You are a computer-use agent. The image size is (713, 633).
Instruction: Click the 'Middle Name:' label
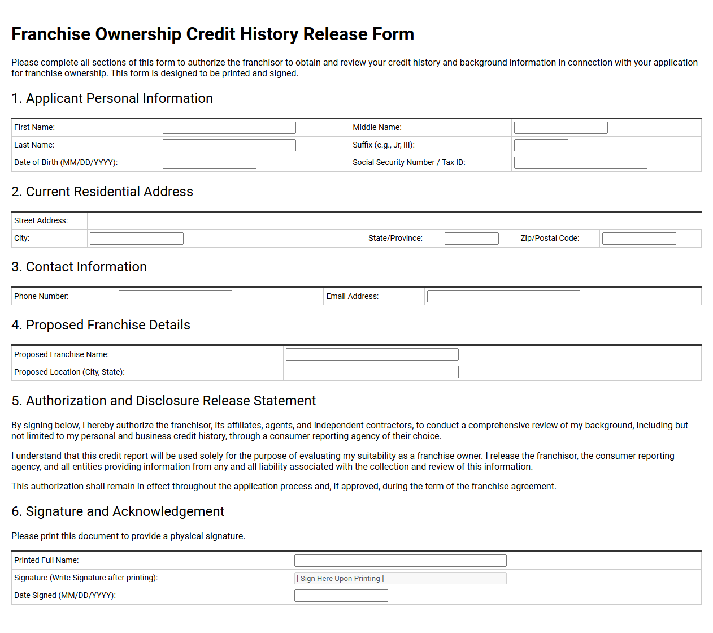tap(377, 128)
